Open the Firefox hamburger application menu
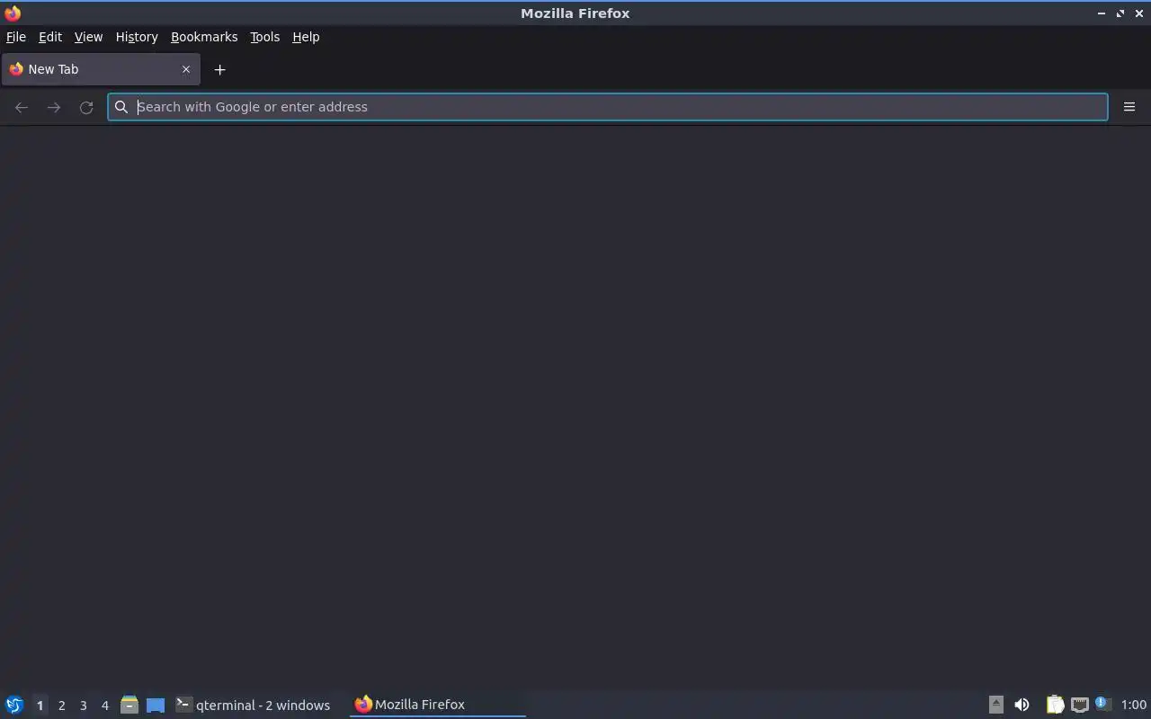 click(1129, 107)
